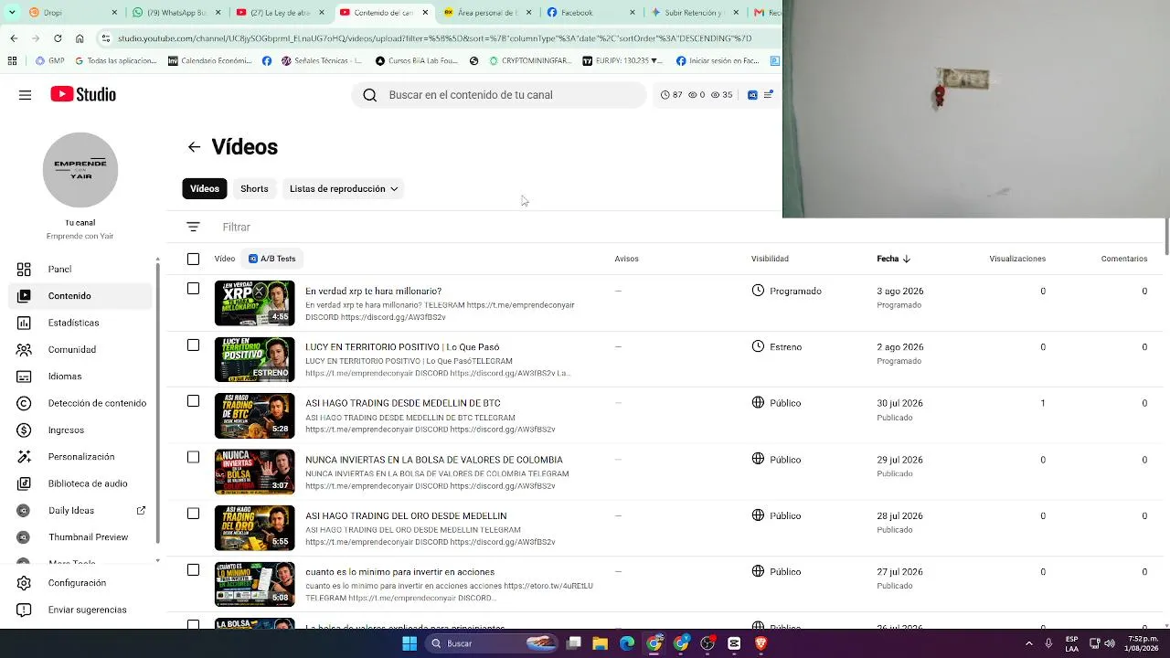1170x658 pixels.
Task: Open the Windows Start menu
Action: (x=409, y=643)
